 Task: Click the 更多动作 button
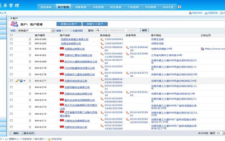(x=29, y=133)
